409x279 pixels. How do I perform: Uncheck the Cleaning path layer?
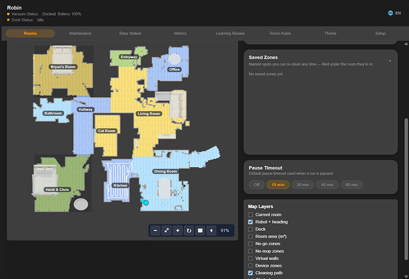click(250, 273)
